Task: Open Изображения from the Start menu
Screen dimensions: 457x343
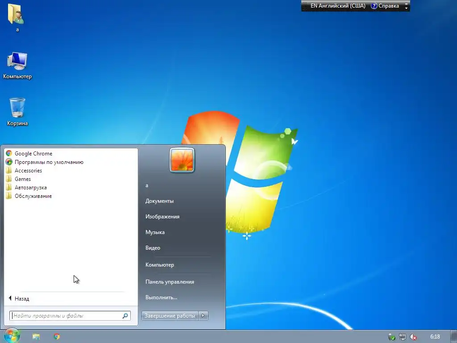Action: coord(162,217)
